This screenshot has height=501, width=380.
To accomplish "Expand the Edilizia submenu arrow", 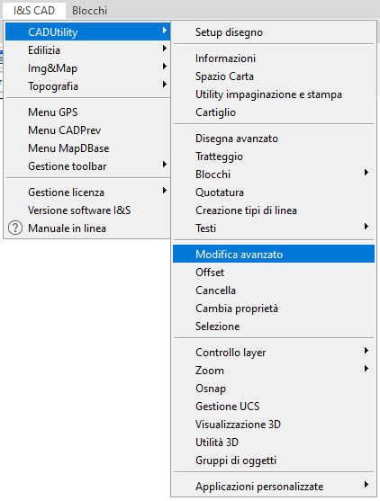I will (165, 49).
